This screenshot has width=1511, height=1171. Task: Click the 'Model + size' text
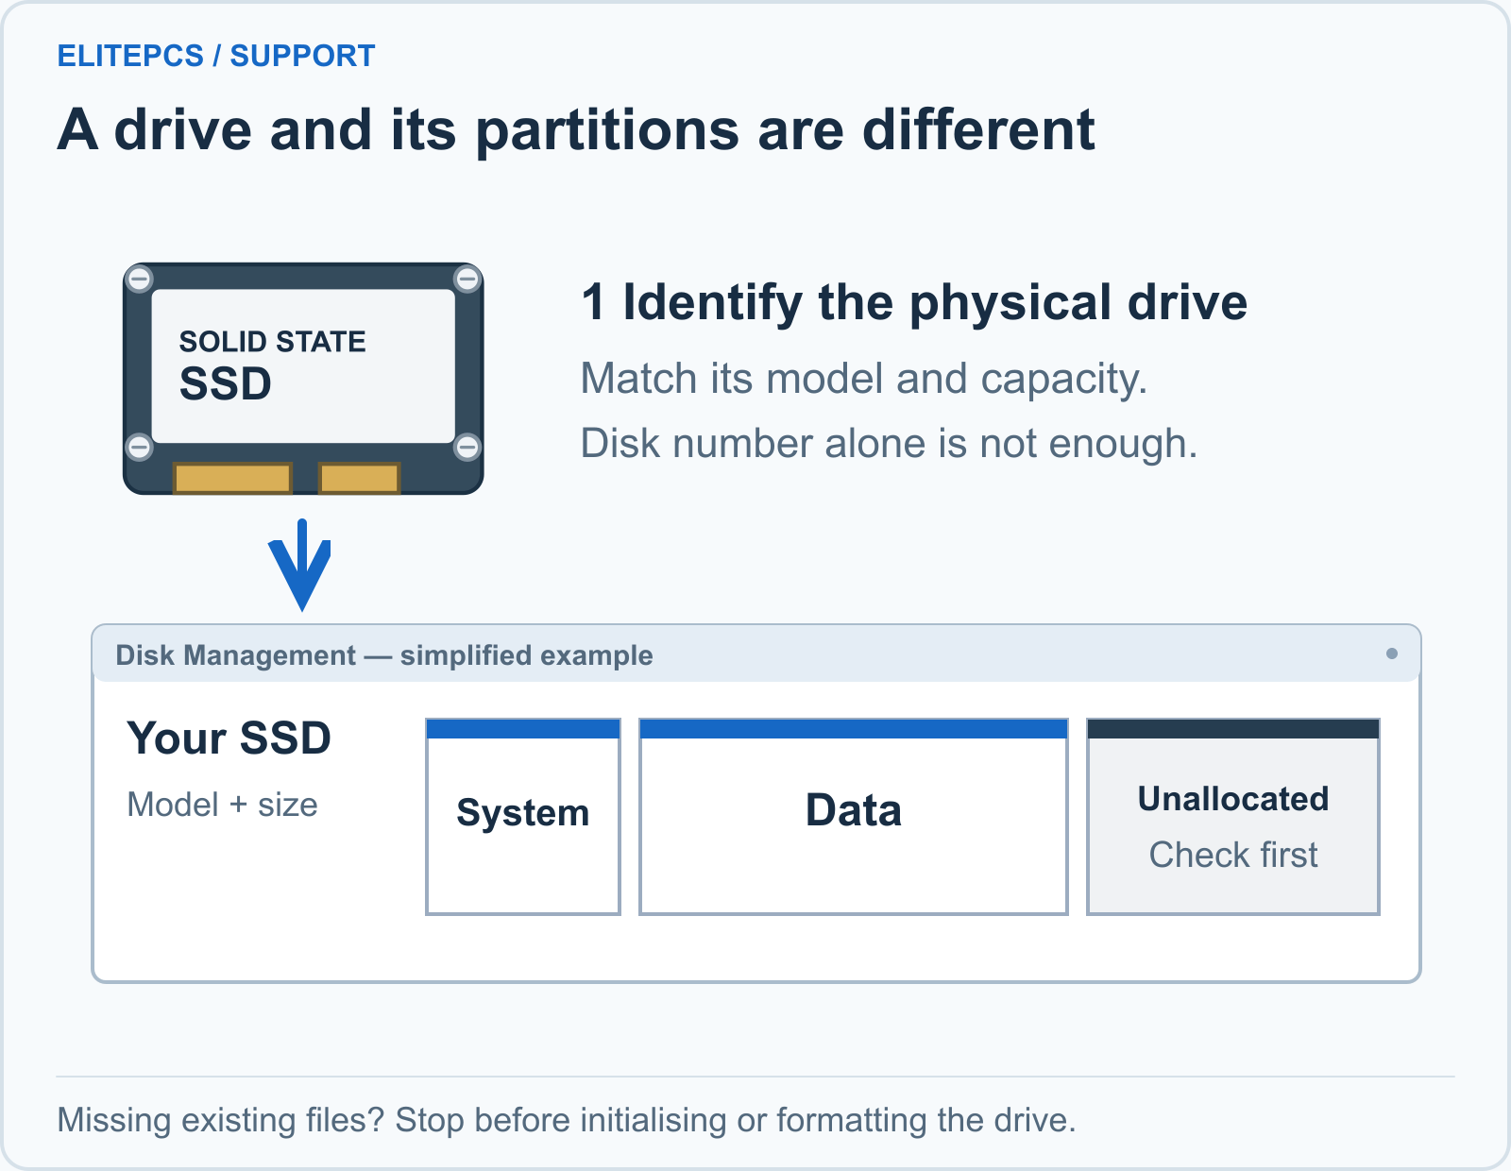[223, 805]
